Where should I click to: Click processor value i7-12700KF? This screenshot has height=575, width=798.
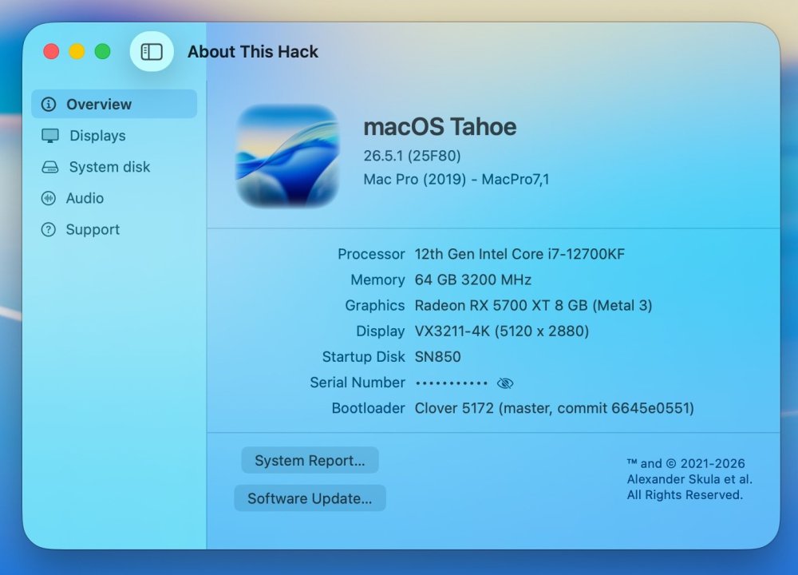tap(519, 254)
